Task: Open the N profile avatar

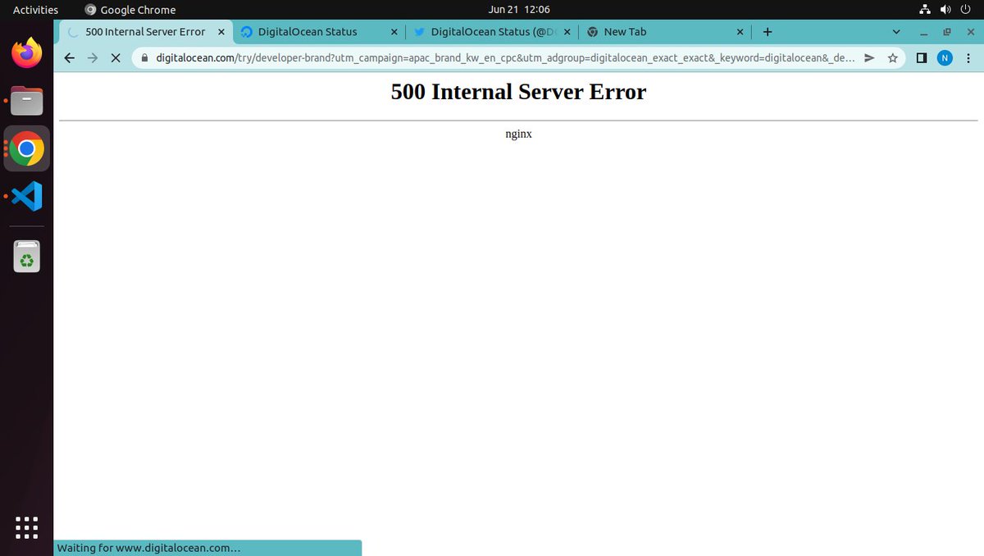Action: tap(945, 58)
